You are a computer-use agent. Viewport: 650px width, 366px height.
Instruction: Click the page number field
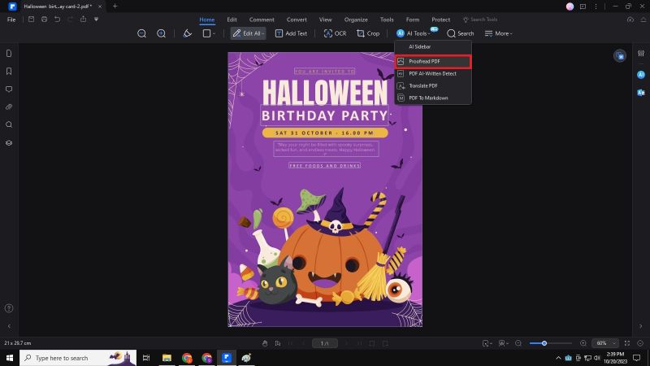tap(324, 343)
